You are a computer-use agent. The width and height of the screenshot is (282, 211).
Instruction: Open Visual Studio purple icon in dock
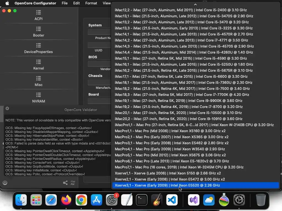coord(194,200)
